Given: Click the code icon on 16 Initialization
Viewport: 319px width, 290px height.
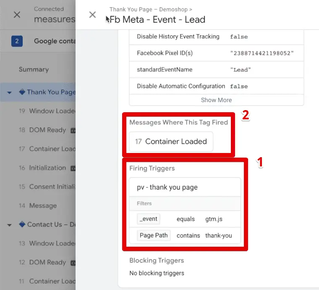Looking at the screenshot, I should [73, 168].
